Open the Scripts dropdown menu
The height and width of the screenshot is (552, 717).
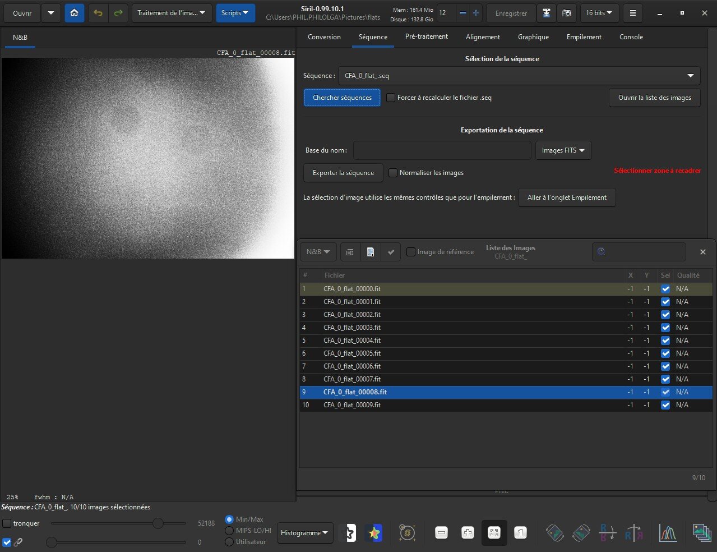pos(235,13)
